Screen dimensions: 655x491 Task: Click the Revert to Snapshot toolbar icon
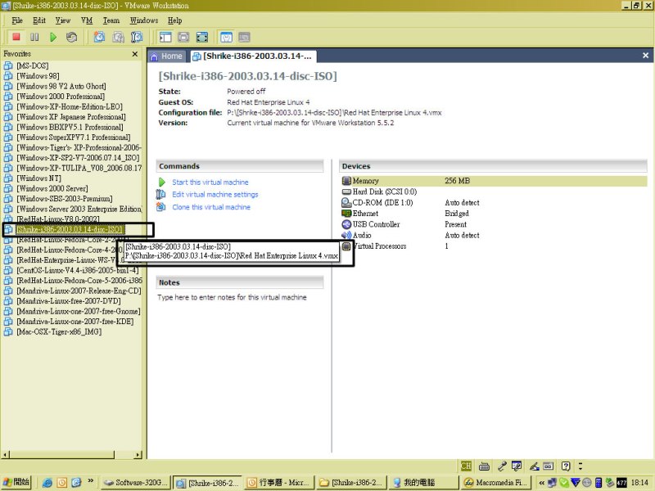[118, 37]
